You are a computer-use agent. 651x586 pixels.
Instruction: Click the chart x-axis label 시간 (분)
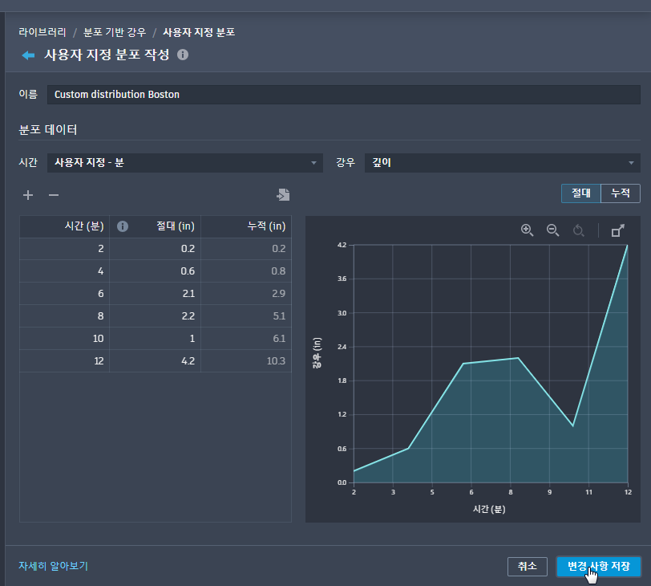(489, 510)
